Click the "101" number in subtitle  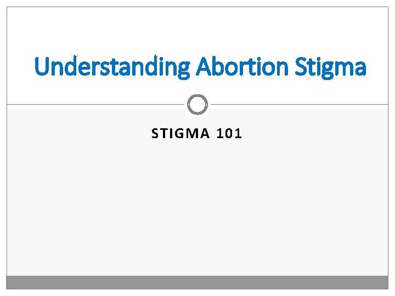tap(229, 133)
